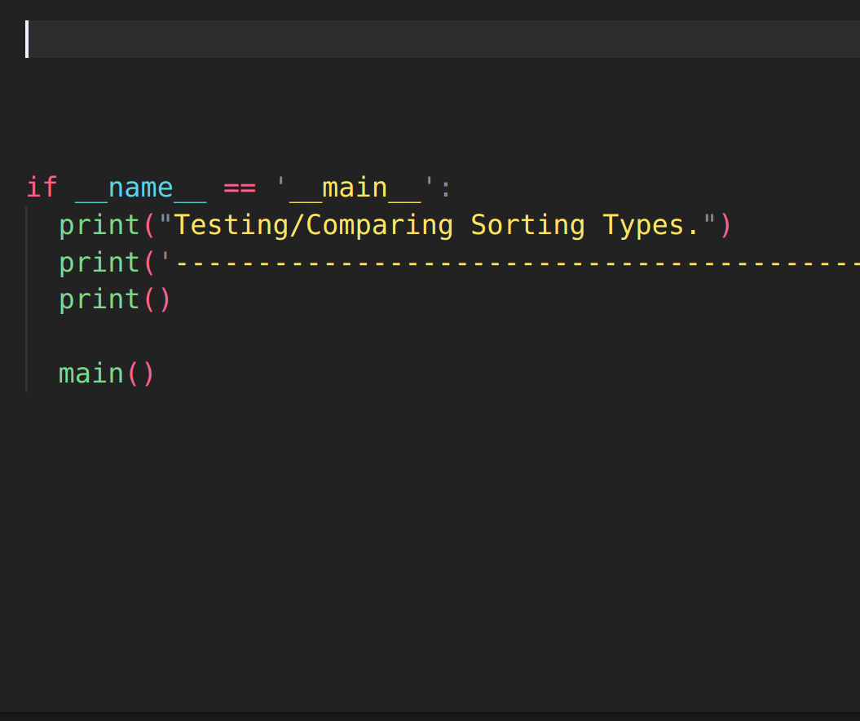Click the empty parentheses of print()
This screenshot has height=721, width=860.
(x=157, y=299)
